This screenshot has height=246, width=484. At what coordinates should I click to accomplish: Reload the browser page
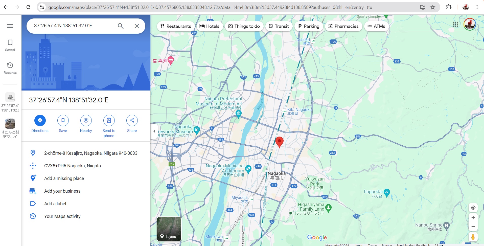pyautogui.click(x=29, y=7)
